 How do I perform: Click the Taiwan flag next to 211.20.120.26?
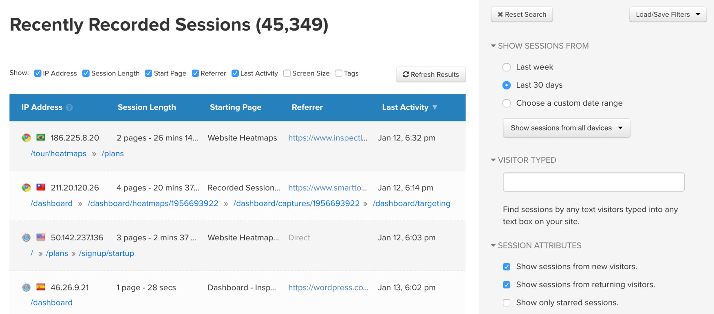(41, 187)
